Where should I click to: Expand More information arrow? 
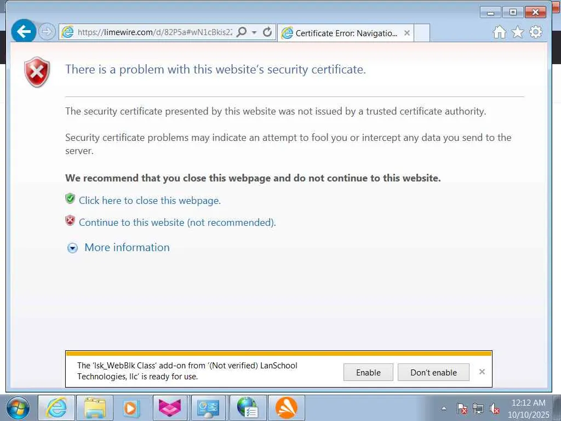pyautogui.click(x=72, y=248)
